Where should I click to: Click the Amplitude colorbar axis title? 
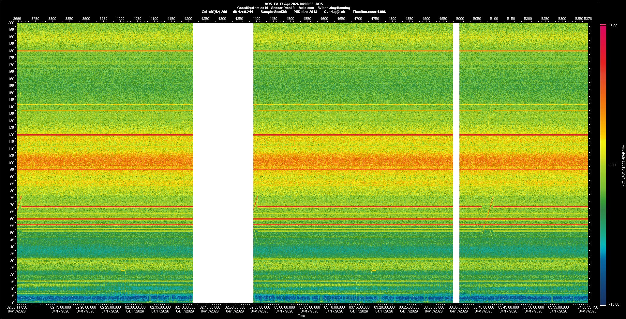[623, 165]
